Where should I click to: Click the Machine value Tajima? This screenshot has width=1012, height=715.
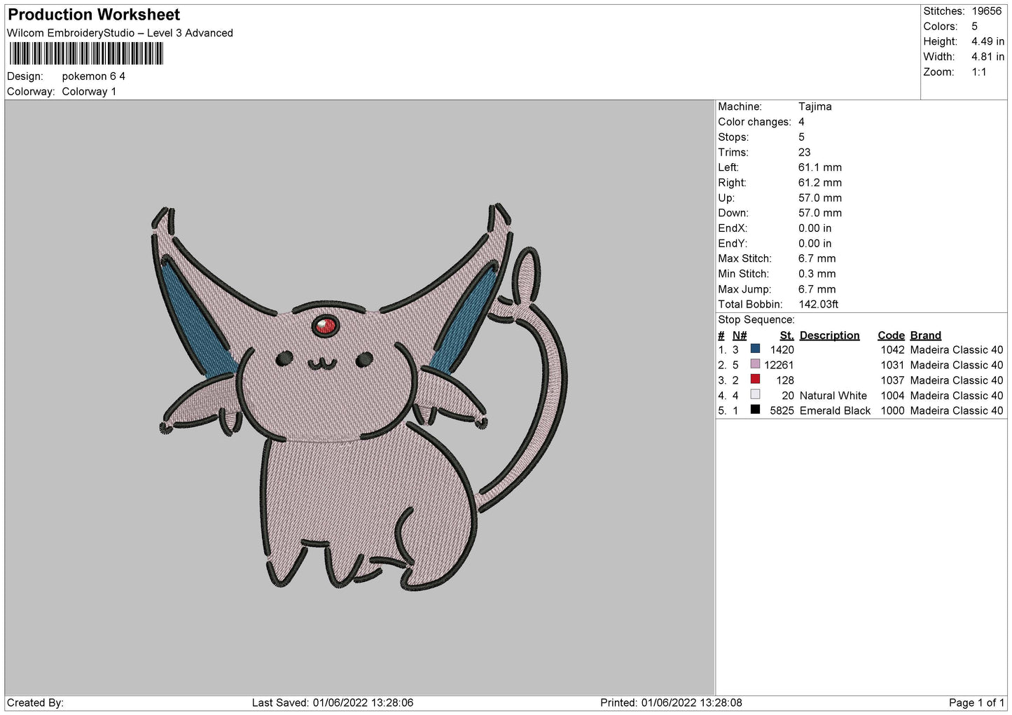[x=815, y=106]
